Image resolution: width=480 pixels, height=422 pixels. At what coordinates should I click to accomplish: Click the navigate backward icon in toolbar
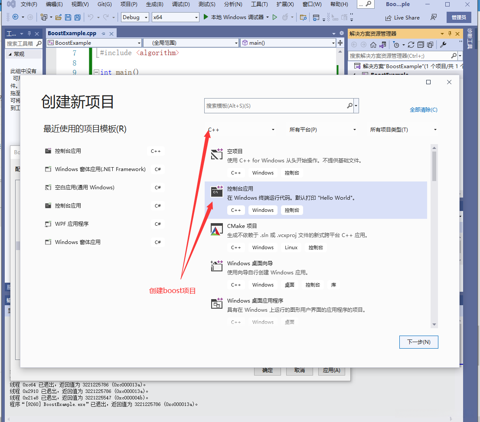pos(15,17)
